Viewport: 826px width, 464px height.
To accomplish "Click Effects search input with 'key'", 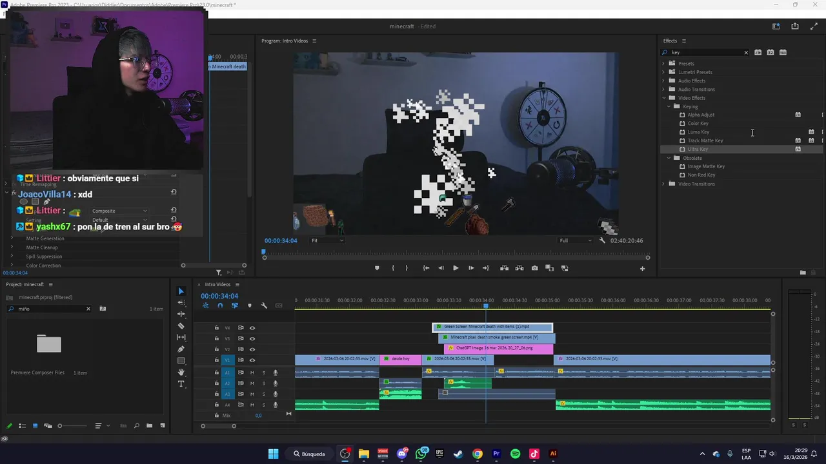I will click(706, 53).
